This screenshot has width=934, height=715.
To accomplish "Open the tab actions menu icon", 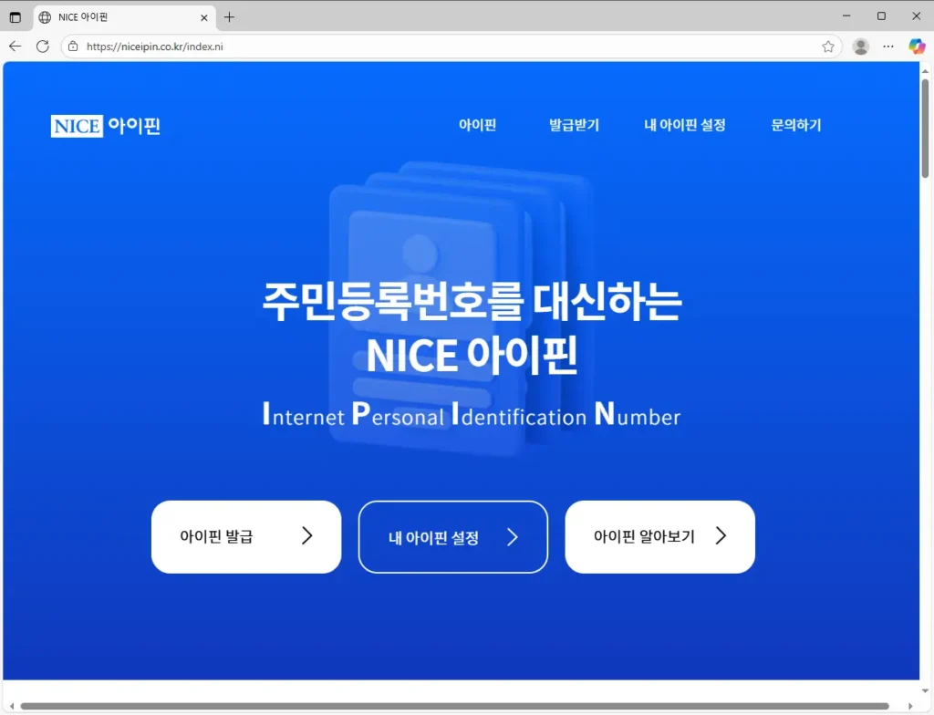I will 16,17.
